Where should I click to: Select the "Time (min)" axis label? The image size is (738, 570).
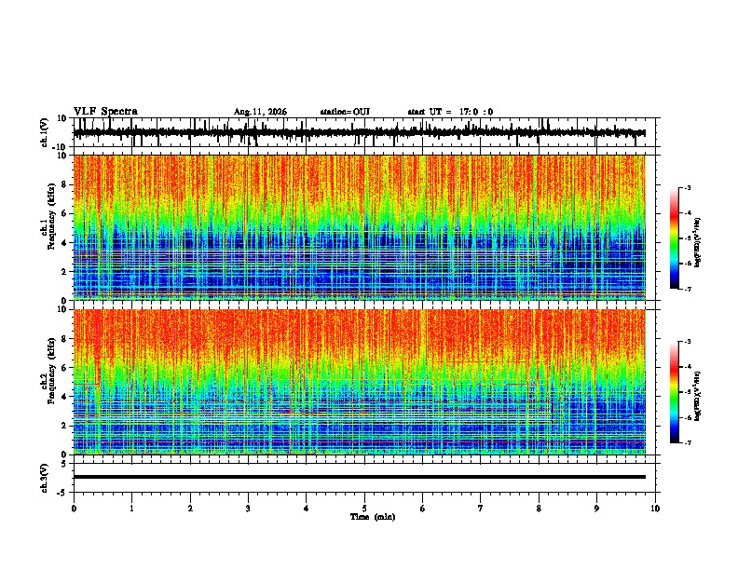pyautogui.click(x=373, y=517)
